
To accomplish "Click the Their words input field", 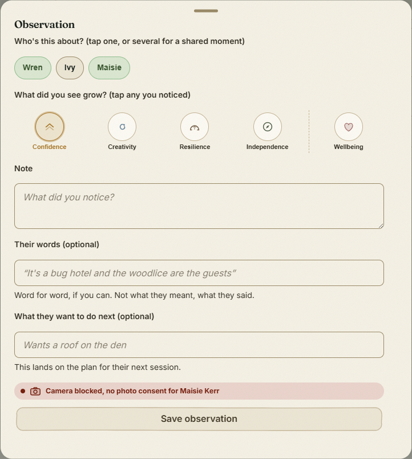I will click(199, 273).
